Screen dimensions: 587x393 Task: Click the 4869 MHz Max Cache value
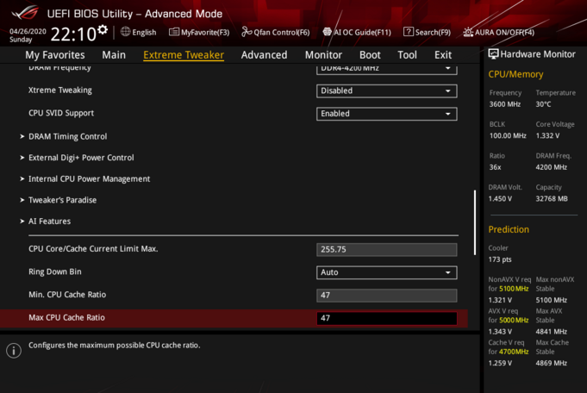(x=551, y=364)
